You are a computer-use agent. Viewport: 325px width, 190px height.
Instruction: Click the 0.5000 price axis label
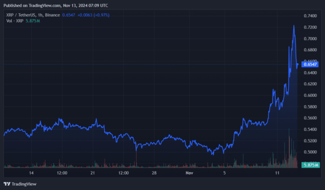[310, 152]
